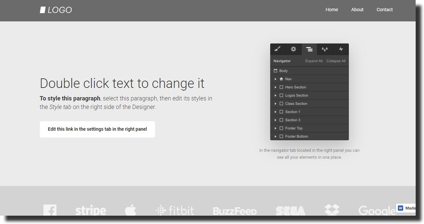The height and width of the screenshot is (224, 424).
Task: Click the Google logo
Action: click(x=377, y=211)
